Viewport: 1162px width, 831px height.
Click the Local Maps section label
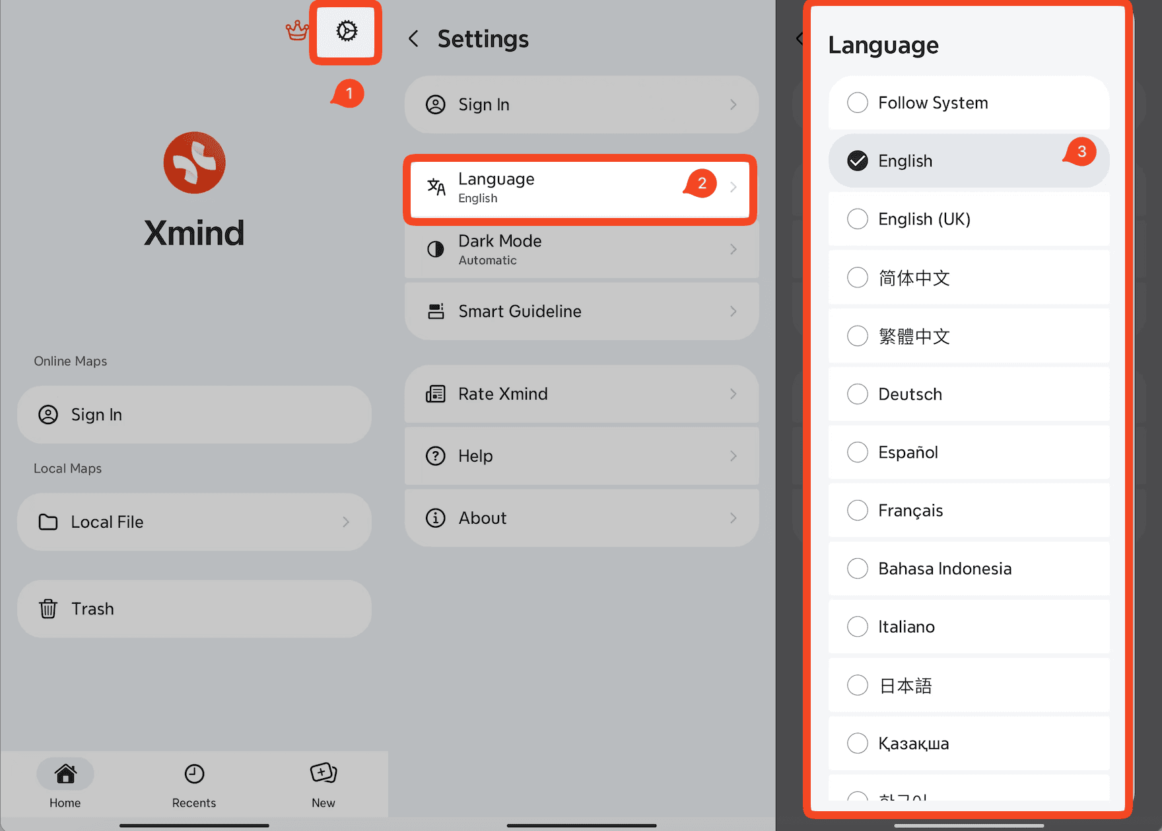(68, 468)
